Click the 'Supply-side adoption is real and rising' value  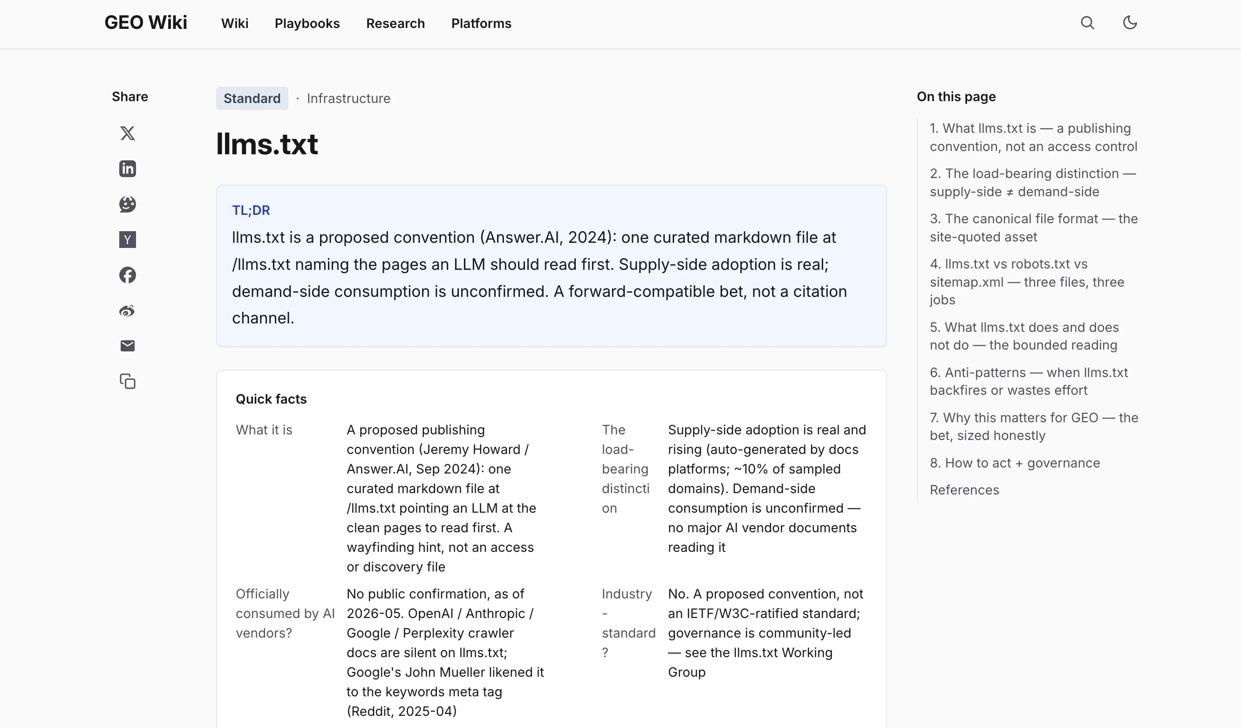click(767, 488)
